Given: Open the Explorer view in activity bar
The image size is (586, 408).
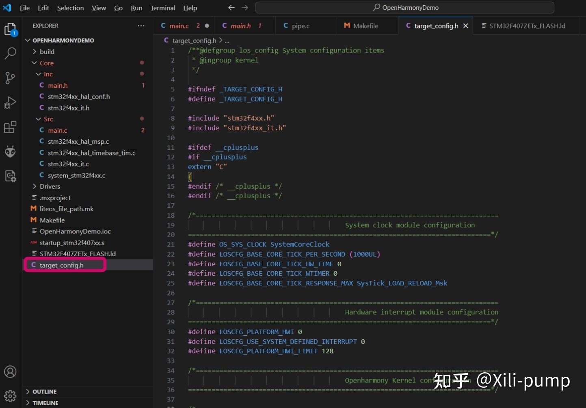Looking at the screenshot, I should 10,29.
